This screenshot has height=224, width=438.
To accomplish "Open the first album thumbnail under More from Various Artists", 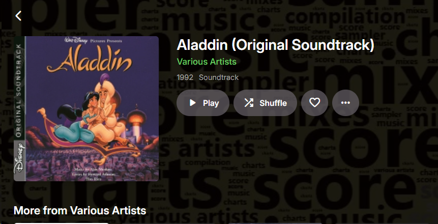I will coord(62,223).
